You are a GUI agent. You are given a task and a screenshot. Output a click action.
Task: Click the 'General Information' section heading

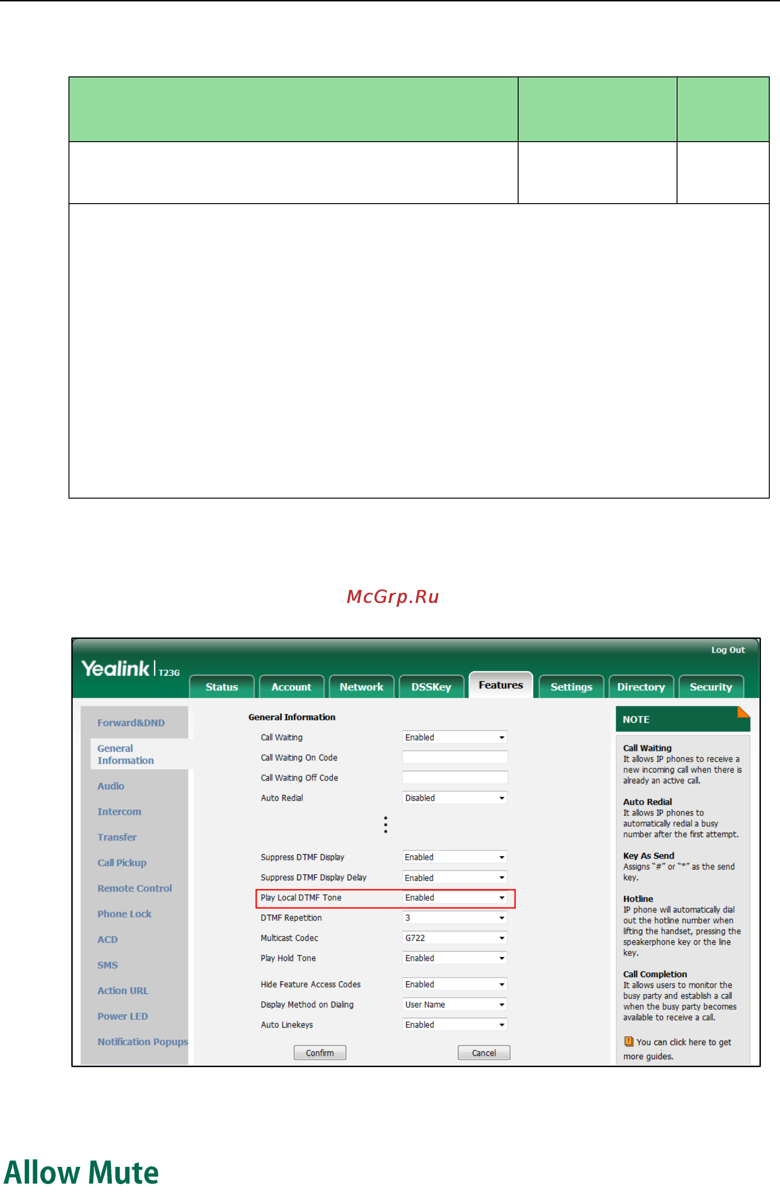click(292, 717)
